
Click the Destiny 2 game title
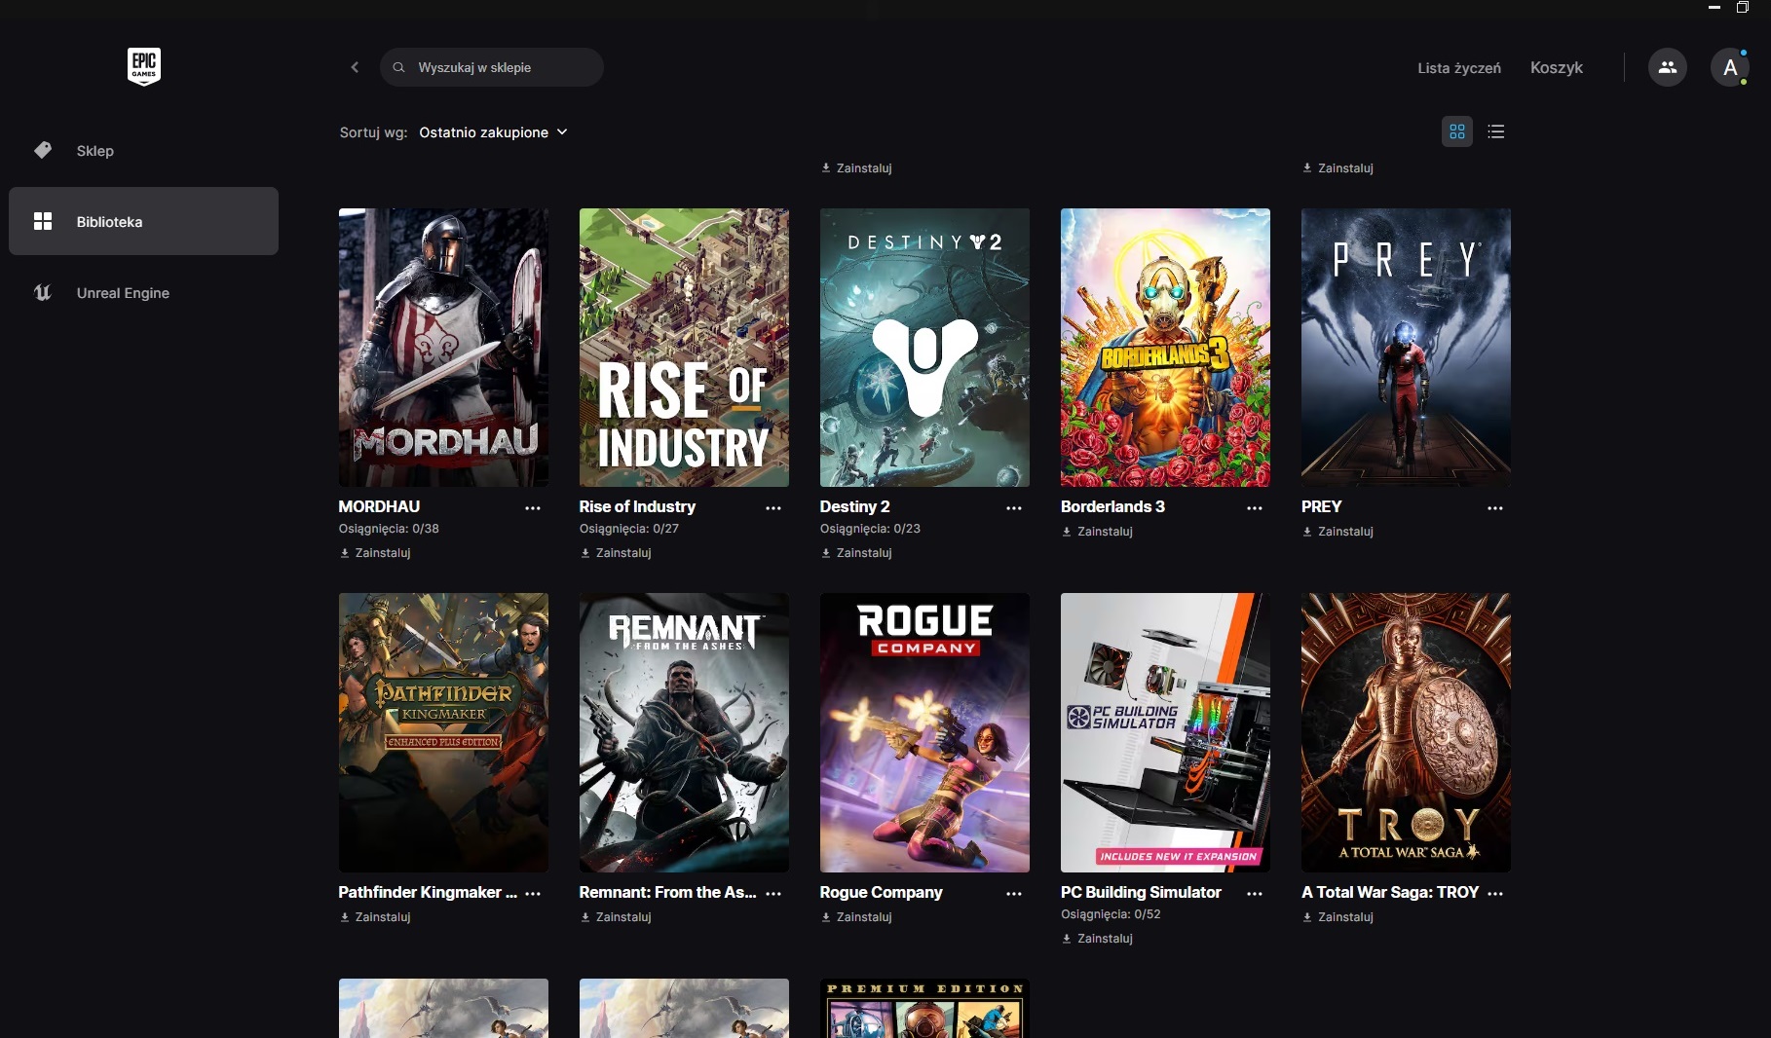[x=854, y=506]
